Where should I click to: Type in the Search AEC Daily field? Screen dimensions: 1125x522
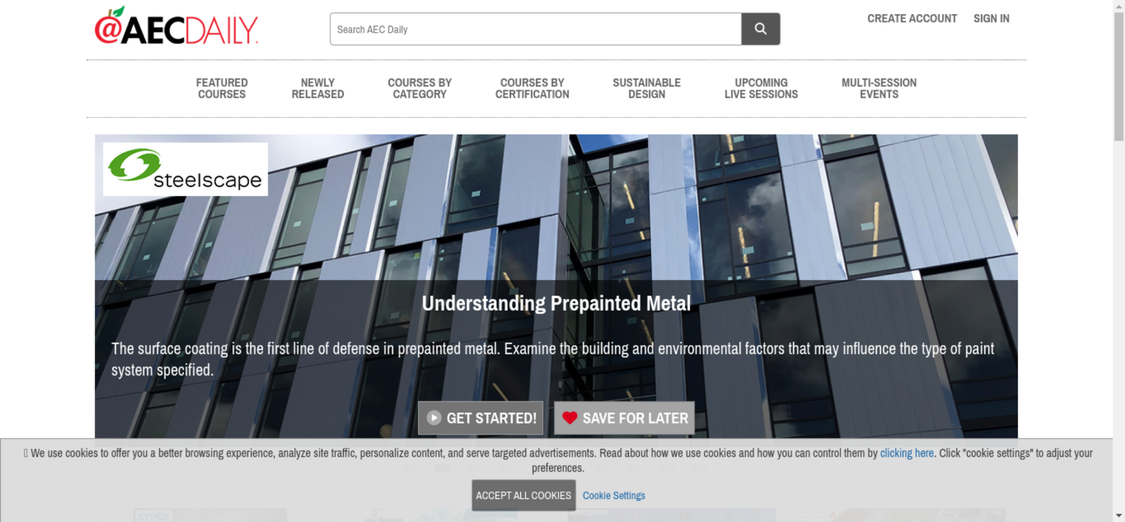pyautogui.click(x=535, y=29)
